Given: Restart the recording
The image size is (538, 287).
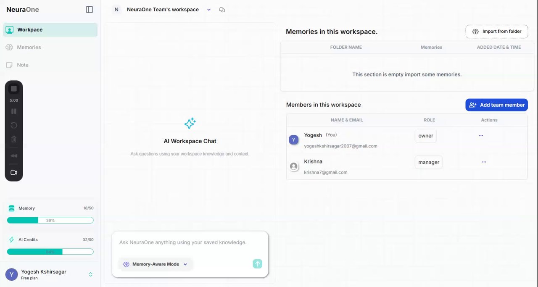Looking at the screenshot, I should 14,125.
